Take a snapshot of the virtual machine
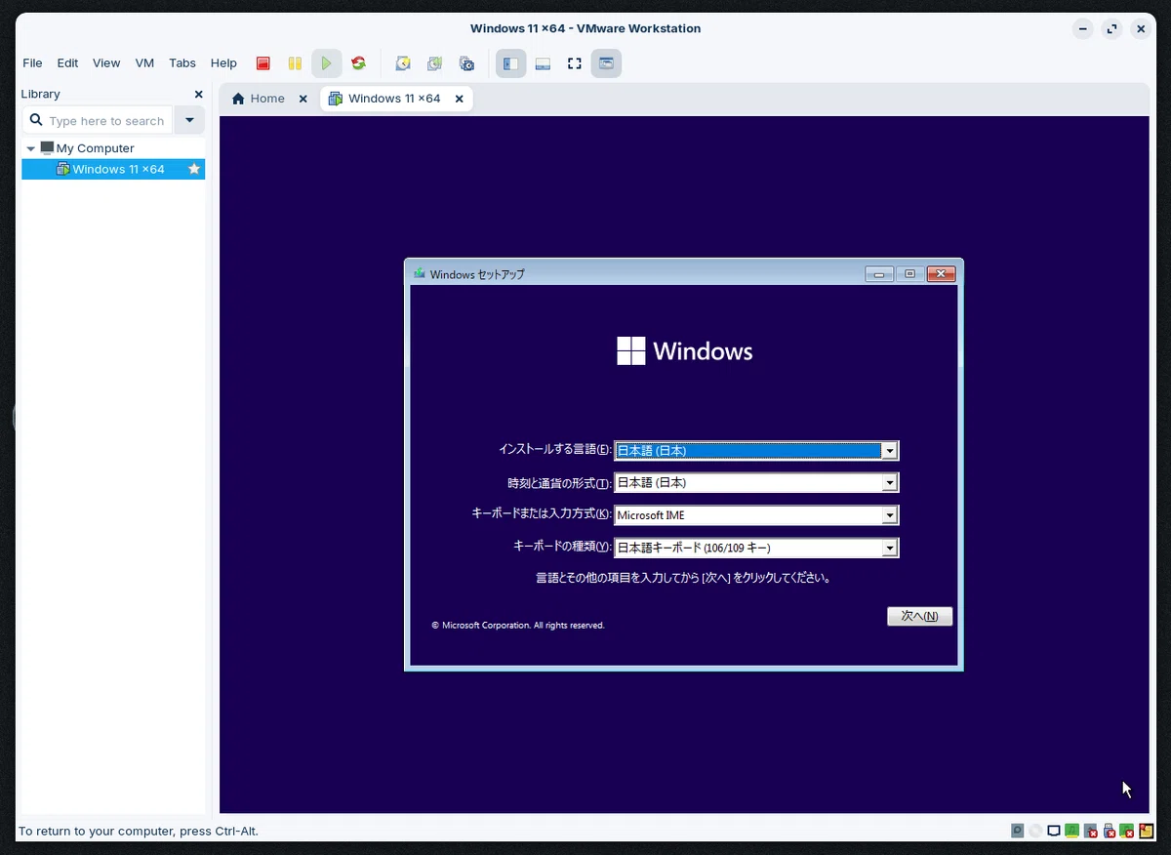The width and height of the screenshot is (1171, 855). coord(403,63)
